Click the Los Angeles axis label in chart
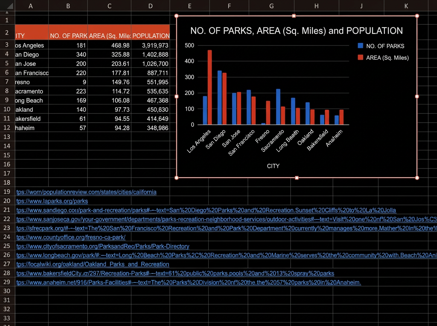 click(x=199, y=141)
